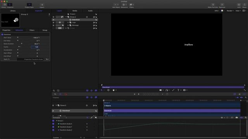Switch to the Inspector pane tab
The width and height of the screenshot is (248, 139).
coord(39,11)
